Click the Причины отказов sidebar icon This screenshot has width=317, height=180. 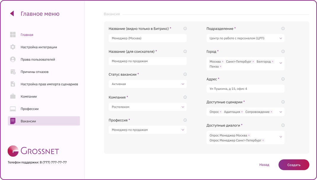point(13,72)
